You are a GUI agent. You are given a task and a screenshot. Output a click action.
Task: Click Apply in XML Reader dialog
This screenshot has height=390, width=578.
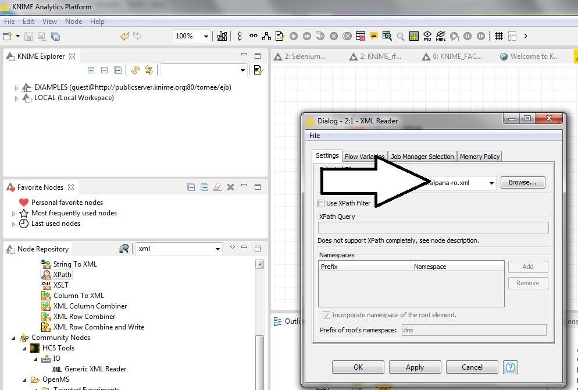[415, 367]
